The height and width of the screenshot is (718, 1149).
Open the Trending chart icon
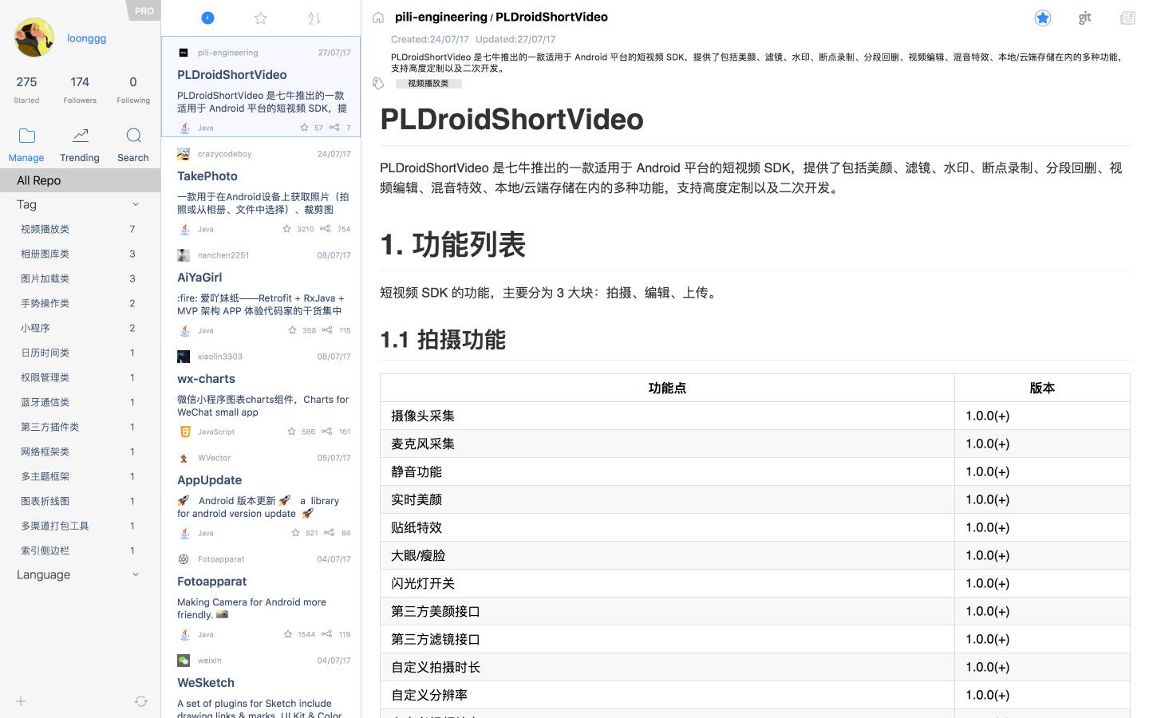pyautogui.click(x=81, y=136)
